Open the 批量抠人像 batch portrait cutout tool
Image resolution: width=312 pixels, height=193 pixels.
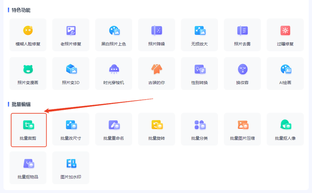click(x=285, y=129)
